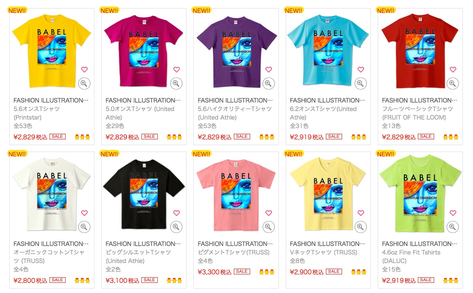Screen dimensions: 473x293
Task: Toggle heart on the purple high-quality T-shirt
Action: 269,69
